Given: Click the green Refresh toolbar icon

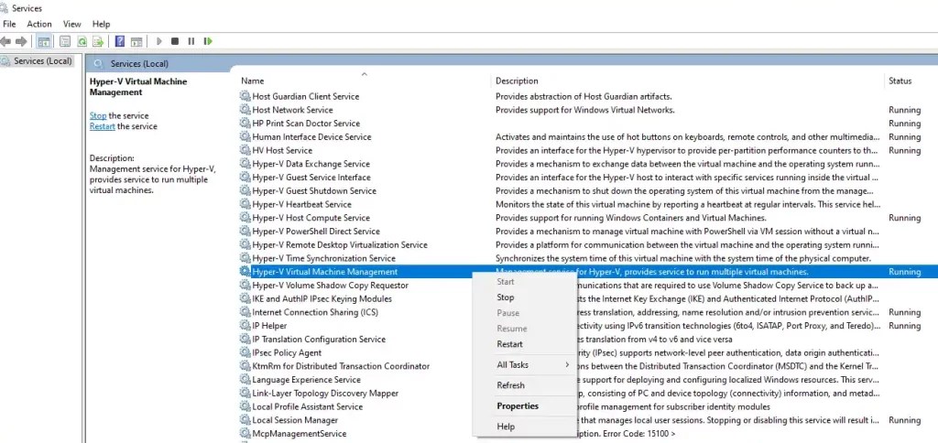Looking at the screenshot, I should click(82, 41).
